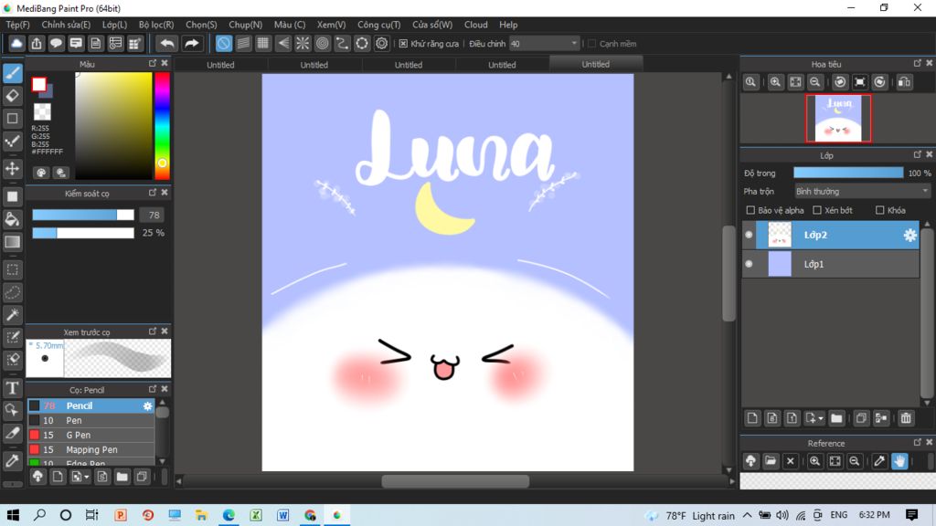Undock the Màu color panel
936x526 pixels.
coord(153,63)
